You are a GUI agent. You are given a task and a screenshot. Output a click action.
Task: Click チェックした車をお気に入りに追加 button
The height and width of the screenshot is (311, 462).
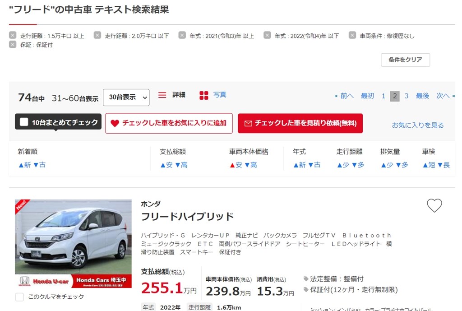169,123
